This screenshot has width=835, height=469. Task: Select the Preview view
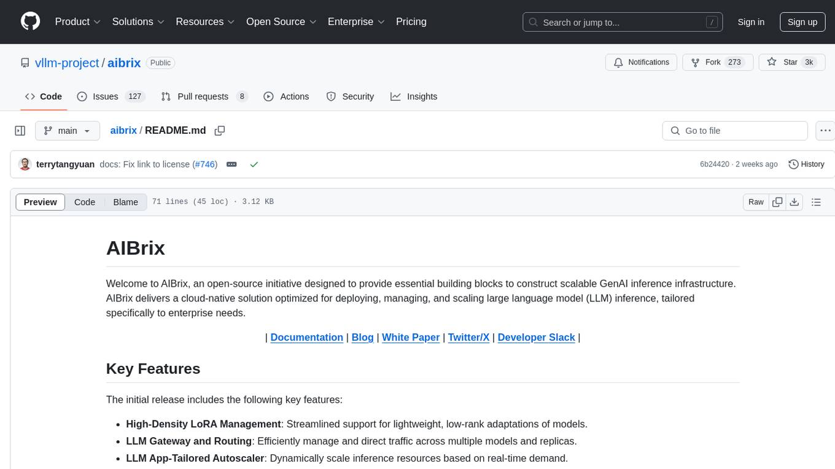[41, 202]
